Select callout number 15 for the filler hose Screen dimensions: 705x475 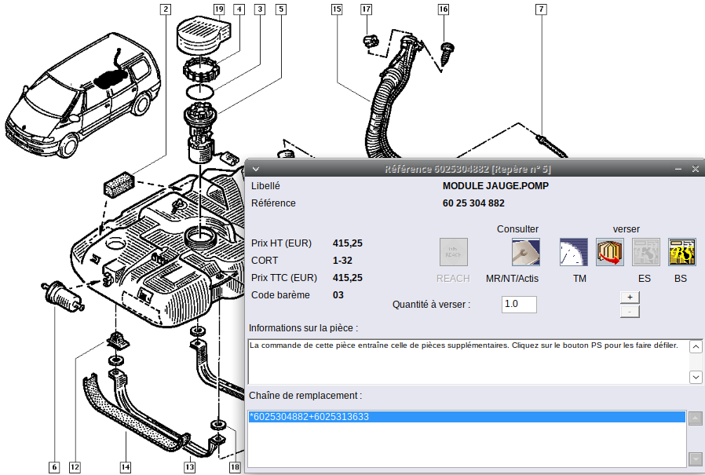point(337,9)
